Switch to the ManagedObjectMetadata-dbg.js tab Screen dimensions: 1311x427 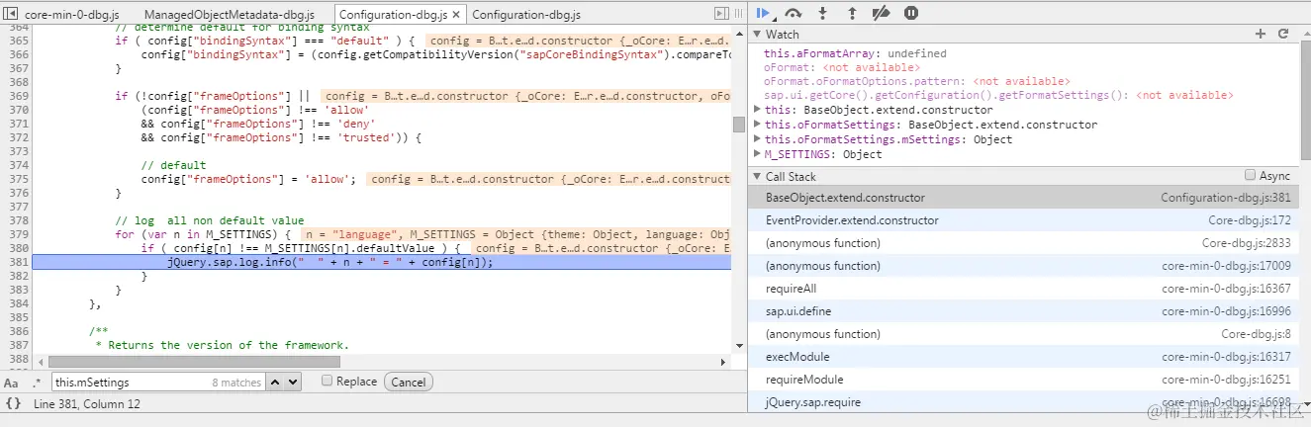[230, 15]
